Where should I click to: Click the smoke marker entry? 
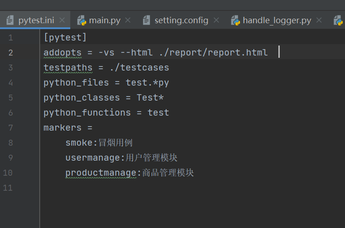(79, 143)
